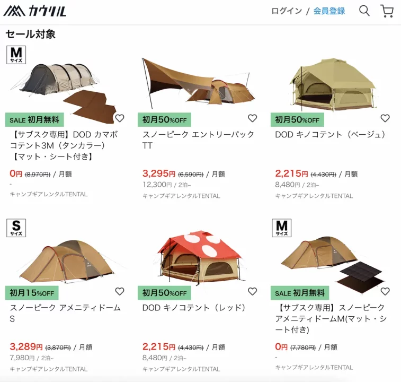
Task: Click the DOD カマボコテント3M tent image
Action: (64, 85)
